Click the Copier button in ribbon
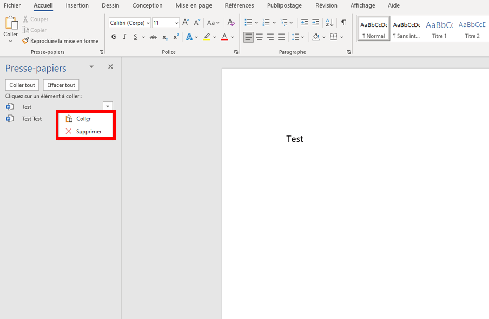The image size is (489, 319). pos(34,30)
